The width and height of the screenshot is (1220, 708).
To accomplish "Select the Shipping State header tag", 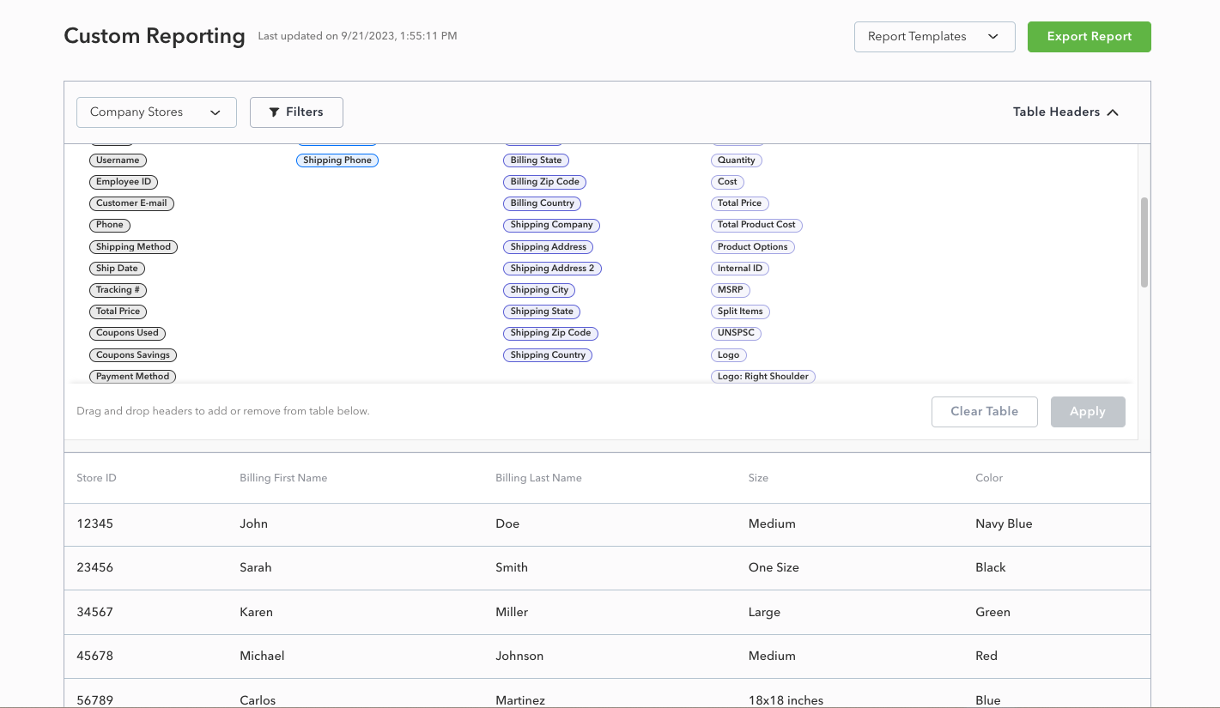I will (542, 312).
